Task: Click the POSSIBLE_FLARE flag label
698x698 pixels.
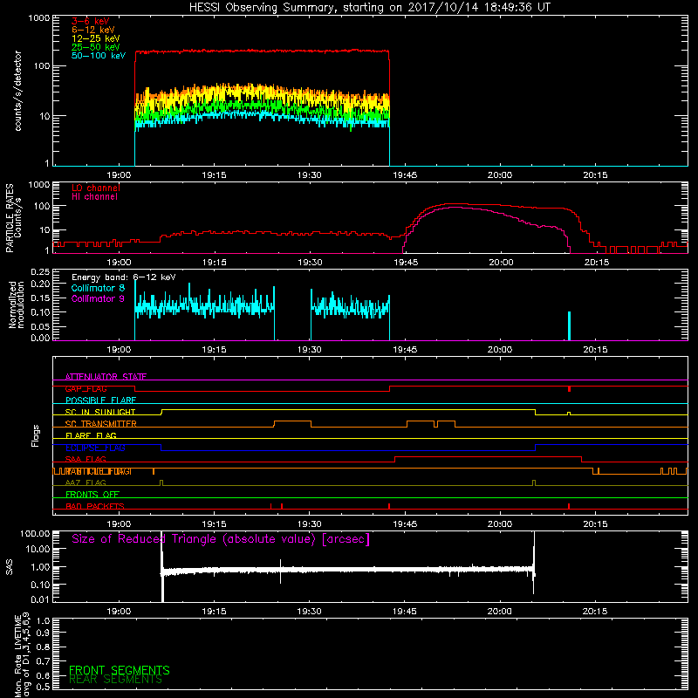Action: (x=100, y=400)
